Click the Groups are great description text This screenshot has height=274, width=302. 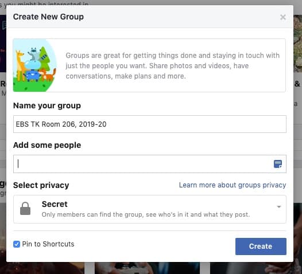coord(173,66)
